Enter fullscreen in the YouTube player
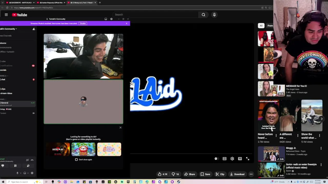328x184 pixels. click(248, 159)
